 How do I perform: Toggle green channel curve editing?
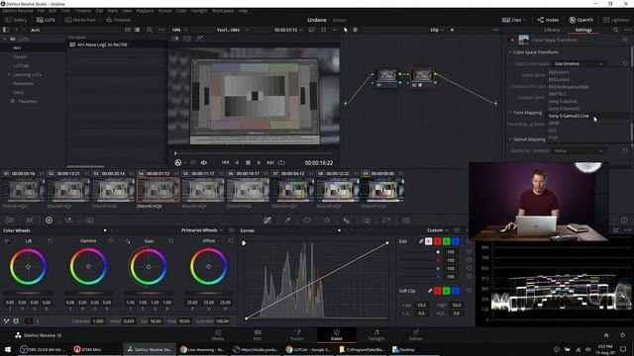pyautogui.click(x=447, y=241)
